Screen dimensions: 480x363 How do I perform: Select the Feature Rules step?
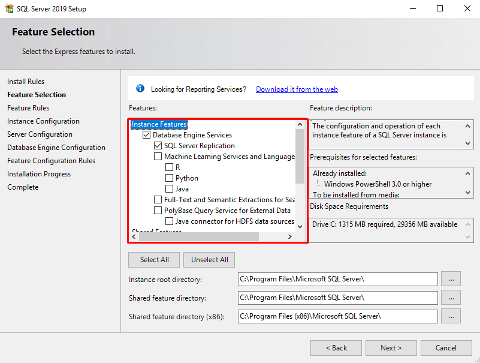point(28,108)
